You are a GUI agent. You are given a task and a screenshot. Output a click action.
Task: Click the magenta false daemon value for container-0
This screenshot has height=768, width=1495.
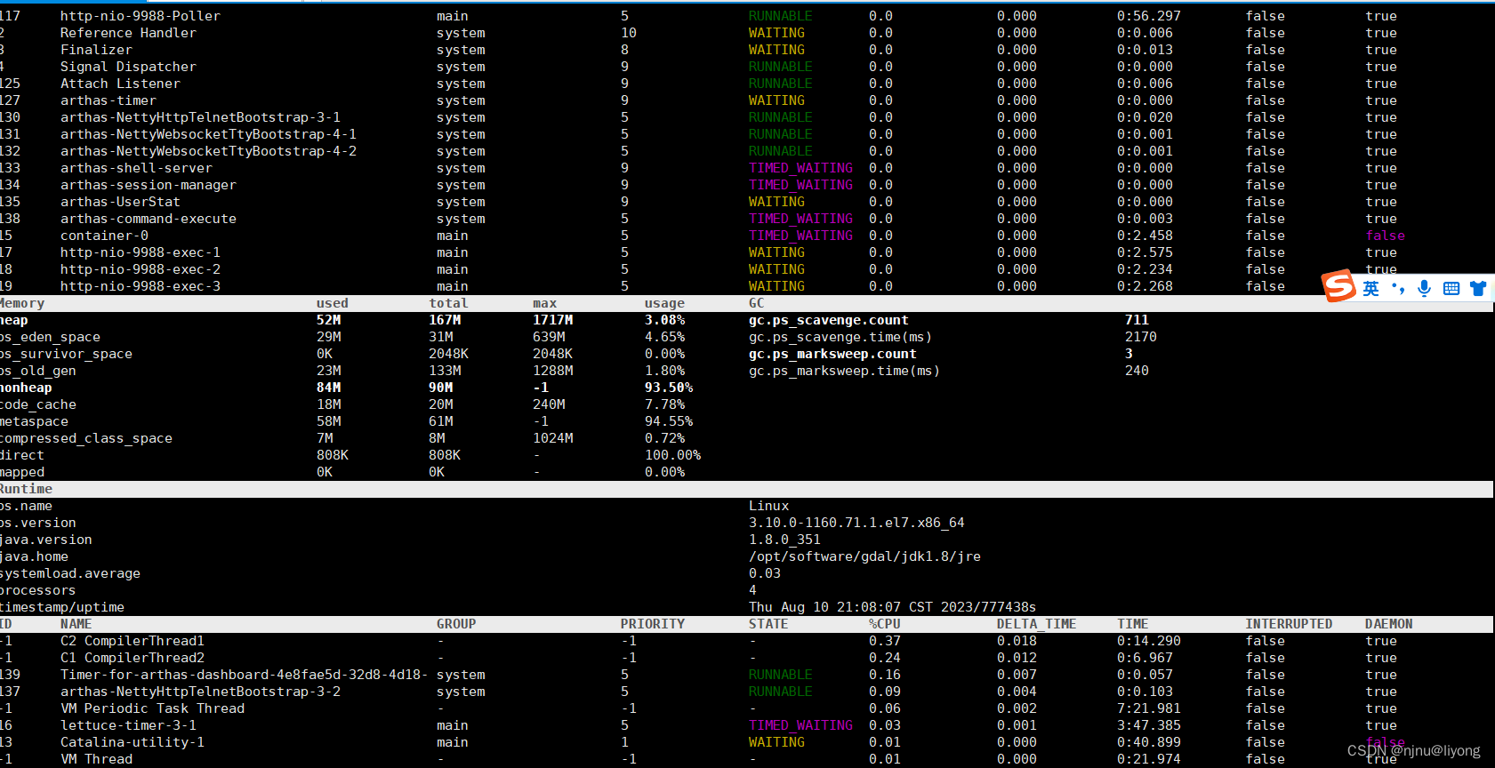pos(1386,236)
